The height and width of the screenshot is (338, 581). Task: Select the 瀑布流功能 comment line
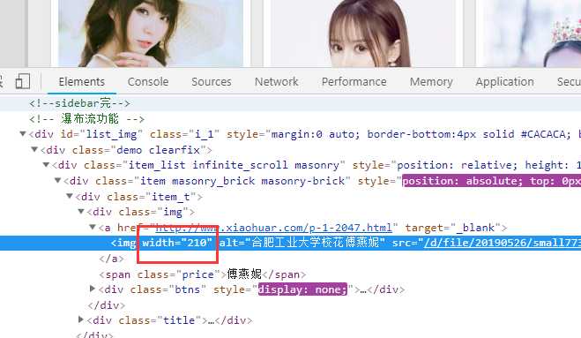point(86,119)
